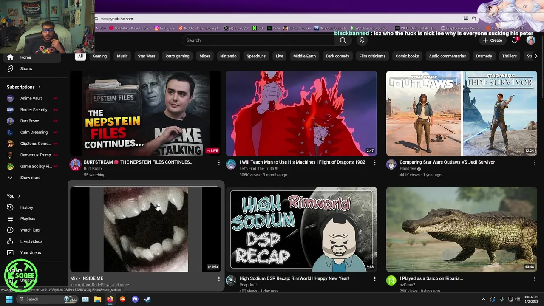Open the Home item in sidebar

pyautogui.click(x=32, y=57)
